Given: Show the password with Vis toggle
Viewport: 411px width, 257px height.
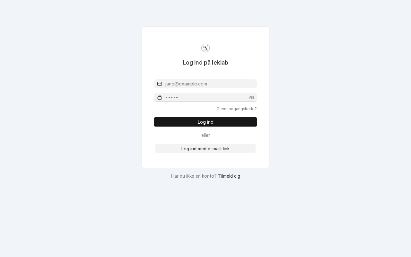Looking at the screenshot, I should (x=251, y=97).
